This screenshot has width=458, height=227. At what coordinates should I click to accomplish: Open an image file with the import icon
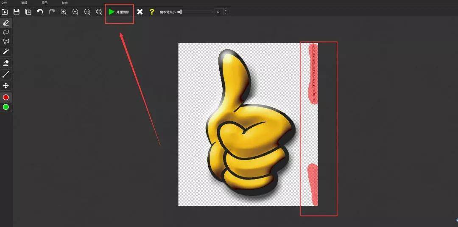(5, 12)
